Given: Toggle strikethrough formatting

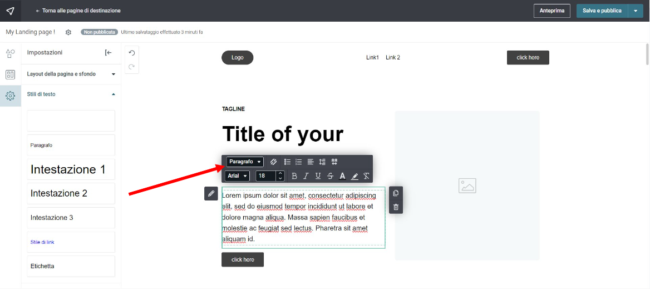Looking at the screenshot, I should (x=330, y=176).
